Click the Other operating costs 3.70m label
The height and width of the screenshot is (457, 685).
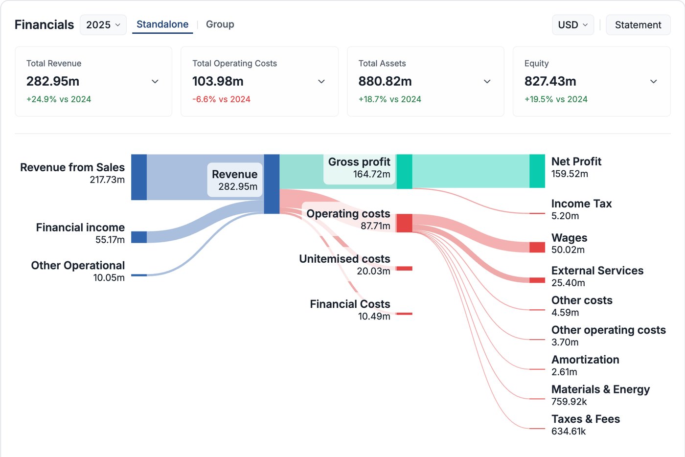609,336
